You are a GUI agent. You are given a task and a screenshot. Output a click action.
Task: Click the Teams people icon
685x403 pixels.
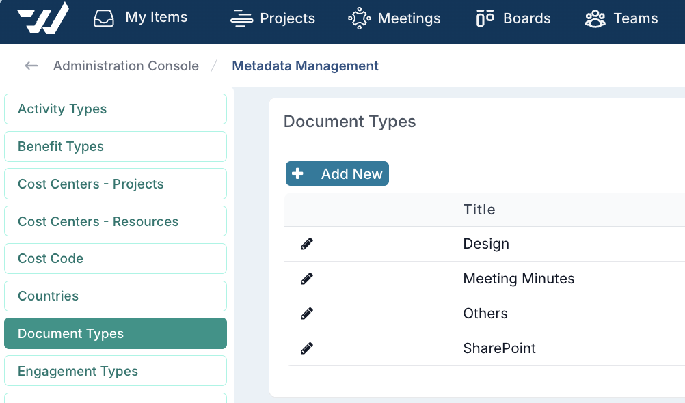pos(595,18)
